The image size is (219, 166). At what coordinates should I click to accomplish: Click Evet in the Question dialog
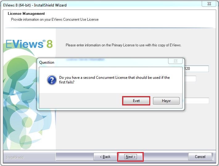(136, 101)
